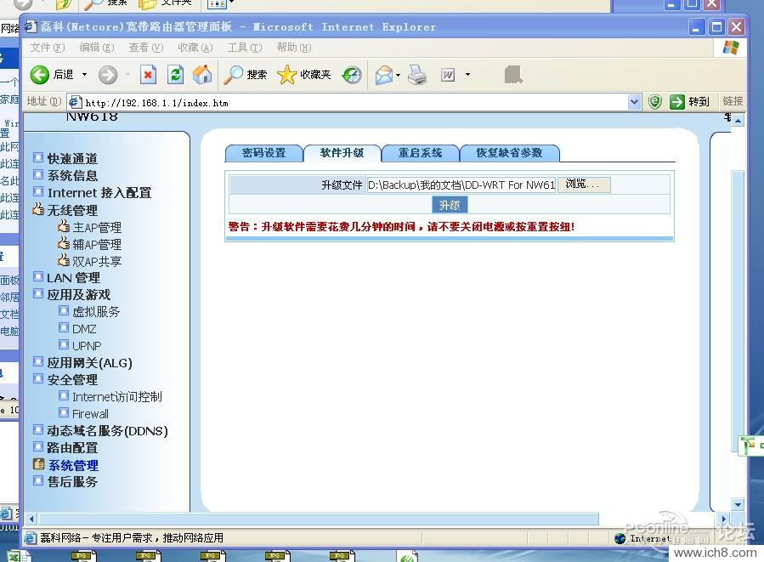Image resolution: width=764 pixels, height=562 pixels.
Task: Open the Back button history dropdown arrow
Action: pos(84,75)
